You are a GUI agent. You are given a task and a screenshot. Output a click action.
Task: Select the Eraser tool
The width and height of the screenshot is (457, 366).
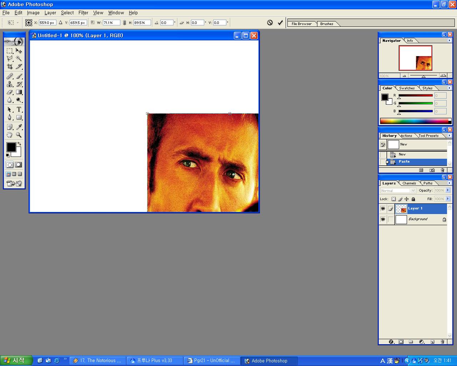click(10, 92)
